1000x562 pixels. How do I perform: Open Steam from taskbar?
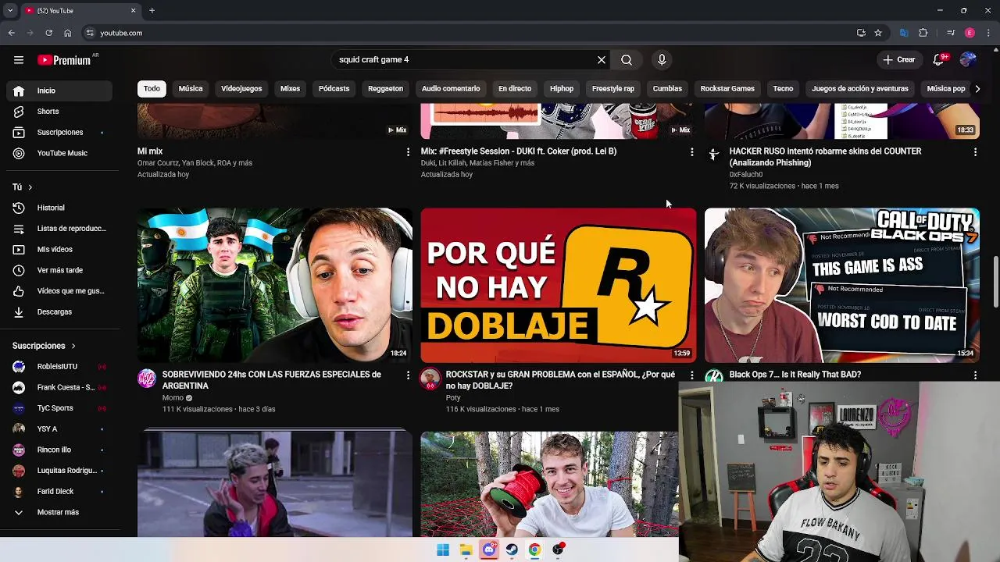512,550
